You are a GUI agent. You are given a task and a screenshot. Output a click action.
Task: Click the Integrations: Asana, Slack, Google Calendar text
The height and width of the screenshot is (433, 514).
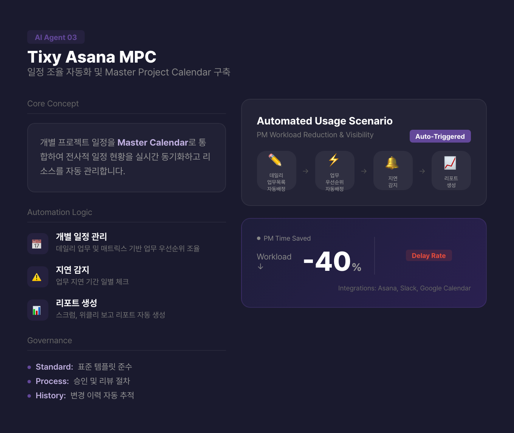(x=404, y=289)
